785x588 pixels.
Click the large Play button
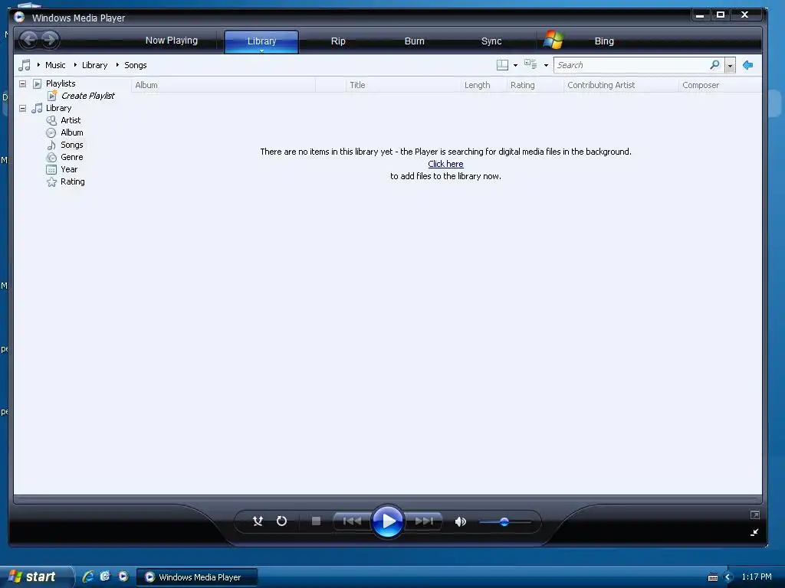tap(388, 521)
